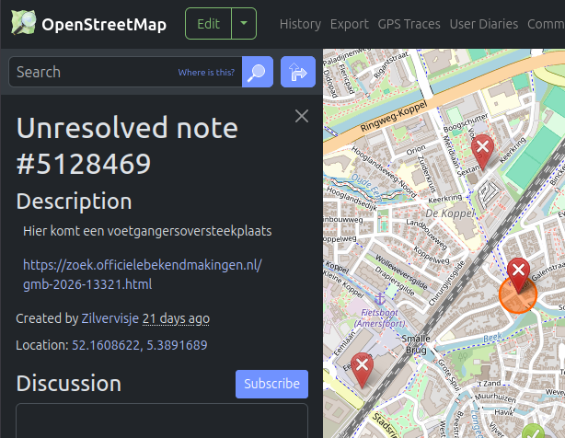Click the Search input field
Screen dimensions: 565x438
click(x=92, y=72)
